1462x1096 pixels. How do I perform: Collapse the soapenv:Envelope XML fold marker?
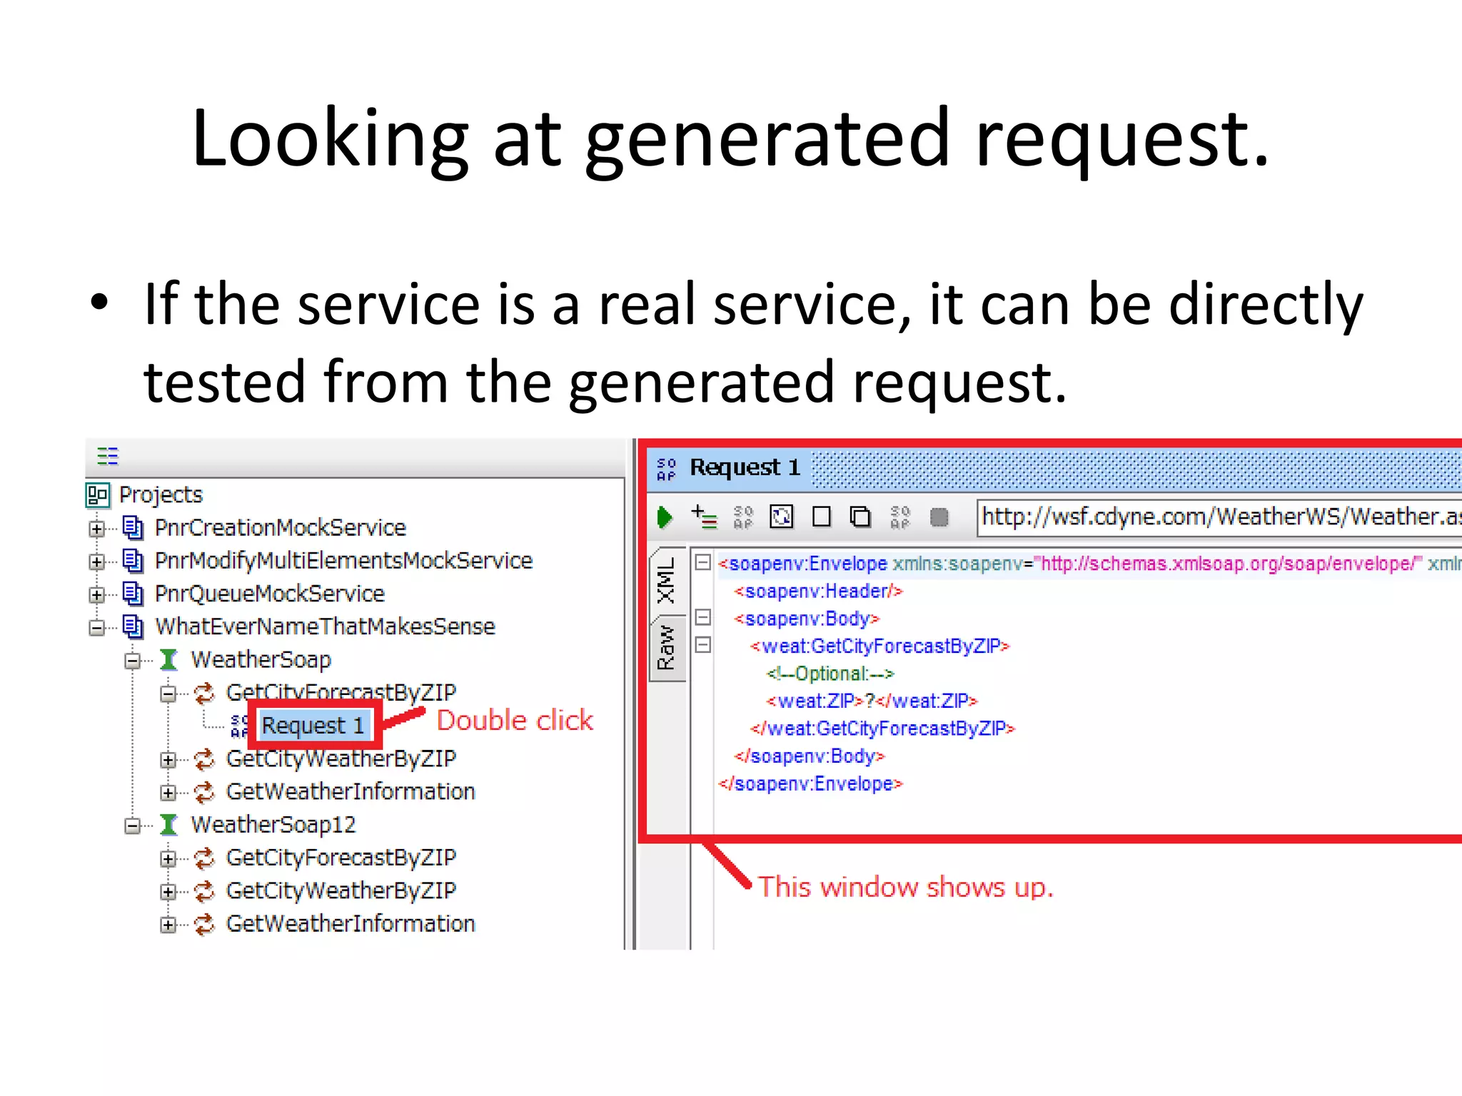(703, 562)
